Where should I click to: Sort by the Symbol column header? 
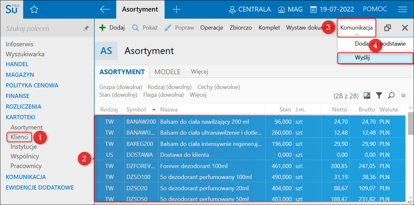tap(136, 110)
